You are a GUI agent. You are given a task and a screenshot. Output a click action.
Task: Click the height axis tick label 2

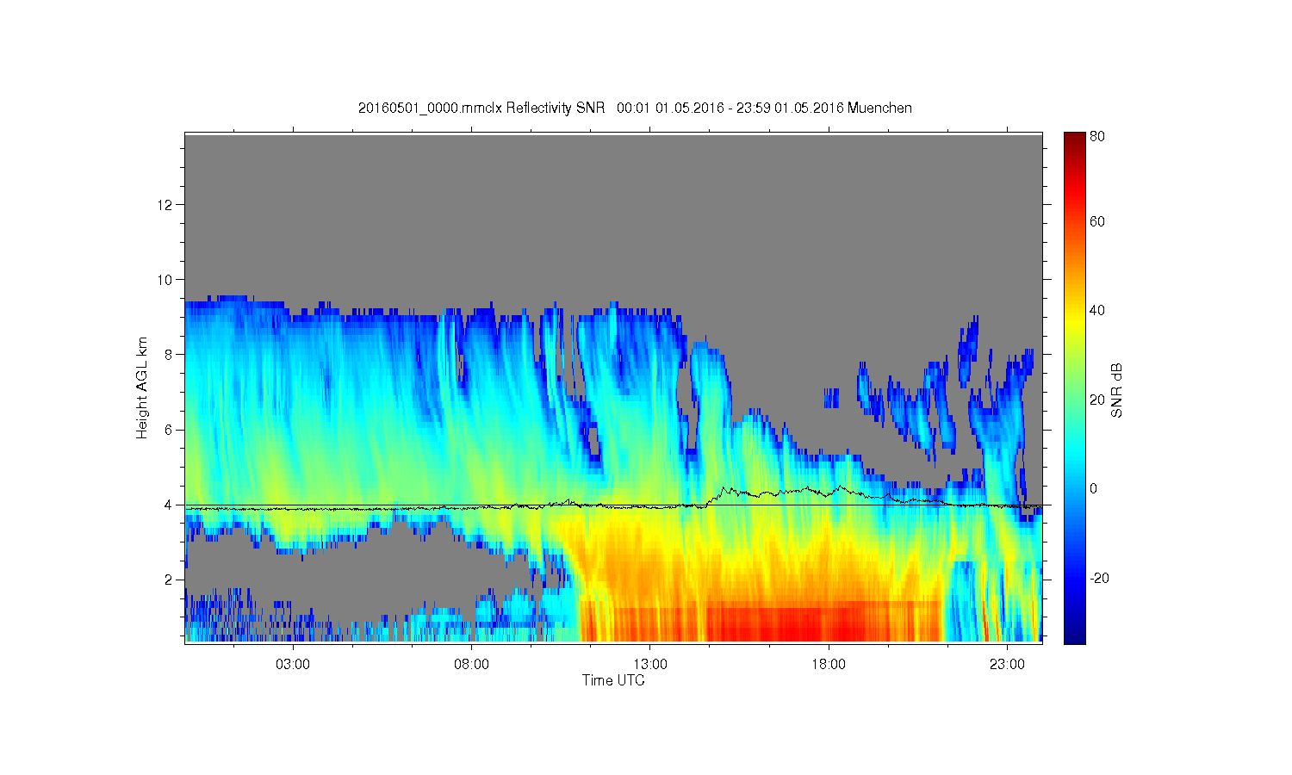point(170,580)
